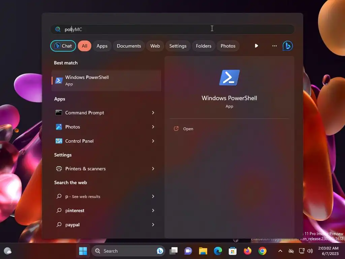
Task: Click magnifier icon next to paypal
Action: pos(59,224)
